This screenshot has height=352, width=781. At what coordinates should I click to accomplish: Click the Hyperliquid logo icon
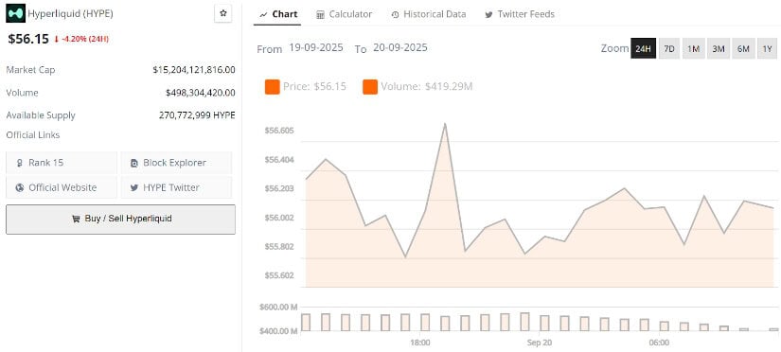pyautogui.click(x=15, y=13)
